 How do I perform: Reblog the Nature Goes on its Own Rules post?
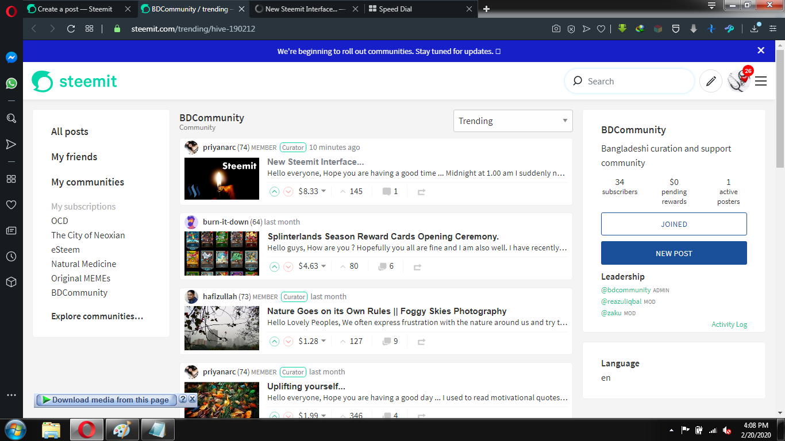(422, 342)
